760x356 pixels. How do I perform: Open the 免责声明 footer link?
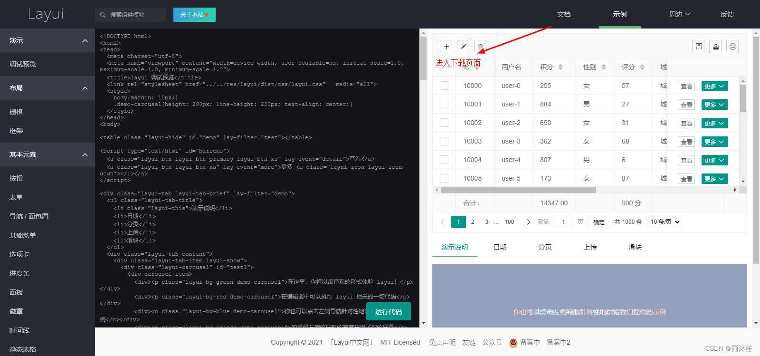[442, 342]
